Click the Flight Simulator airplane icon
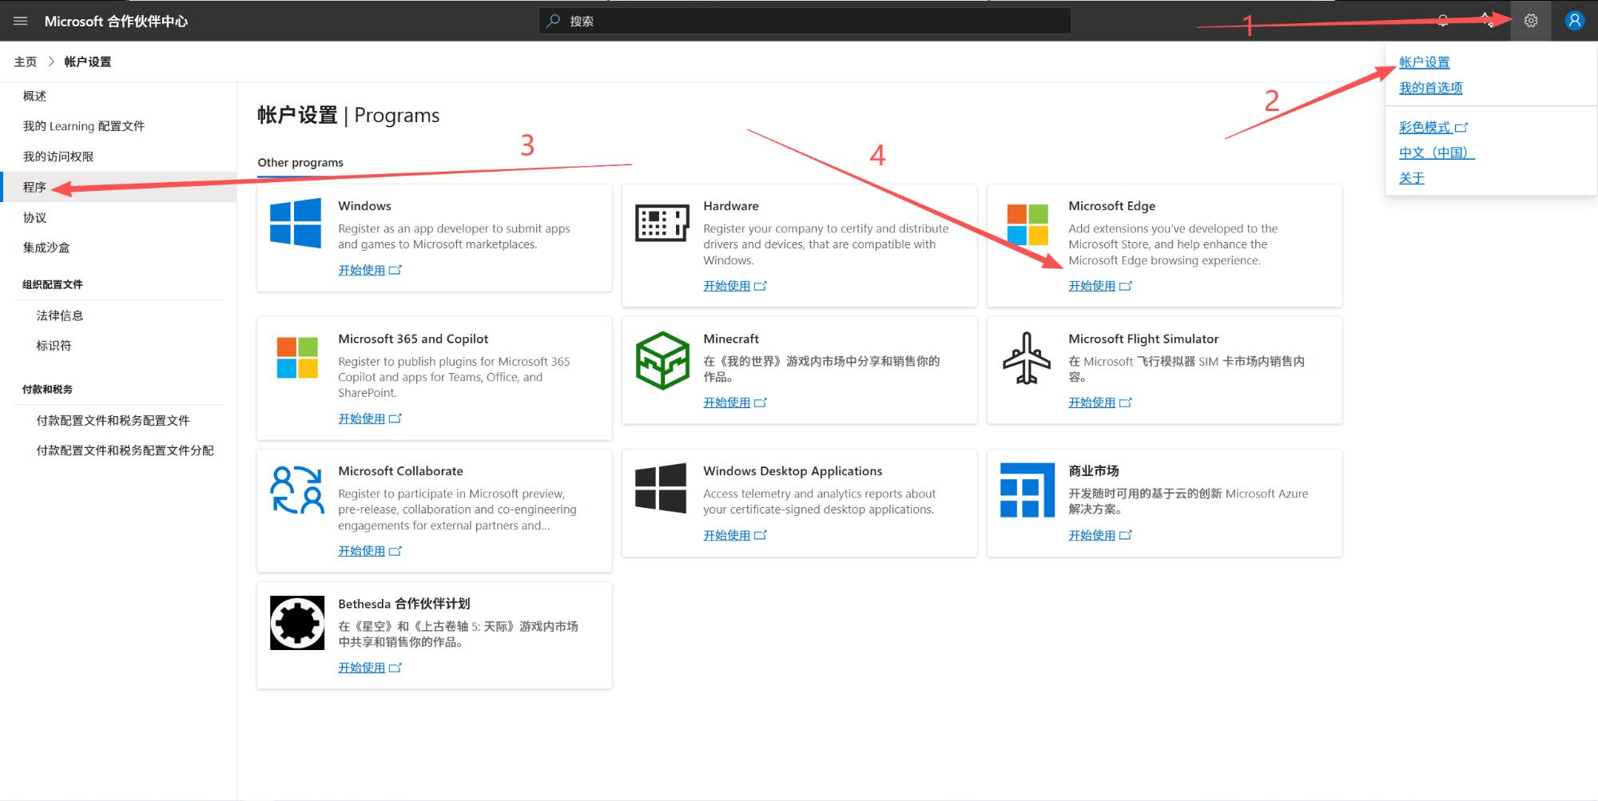The height and width of the screenshot is (801, 1598). pos(1027,358)
